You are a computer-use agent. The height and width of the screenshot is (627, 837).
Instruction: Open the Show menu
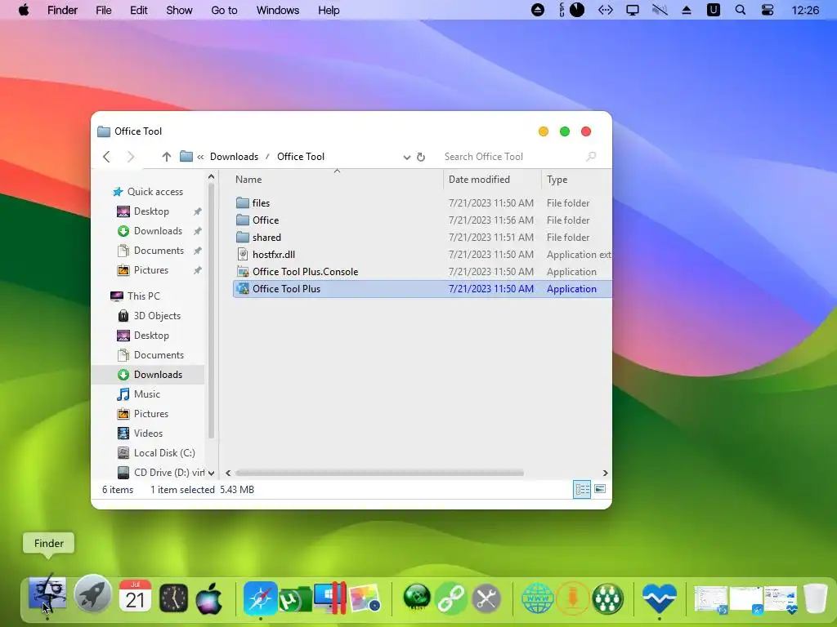click(x=179, y=10)
